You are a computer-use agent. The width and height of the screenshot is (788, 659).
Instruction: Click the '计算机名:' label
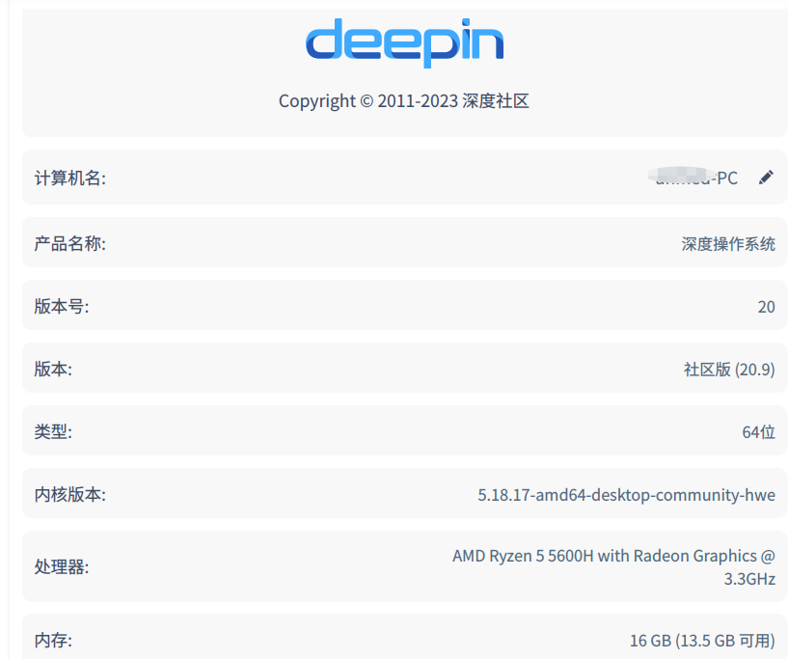(x=69, y=178)
